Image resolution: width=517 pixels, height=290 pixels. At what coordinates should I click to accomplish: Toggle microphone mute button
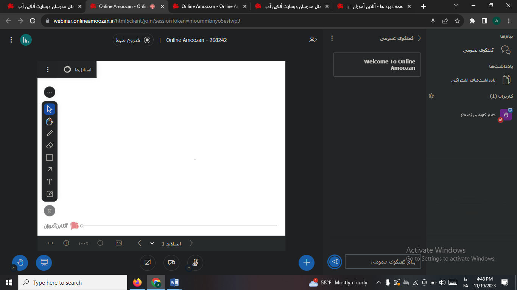(x=195, y=263)
